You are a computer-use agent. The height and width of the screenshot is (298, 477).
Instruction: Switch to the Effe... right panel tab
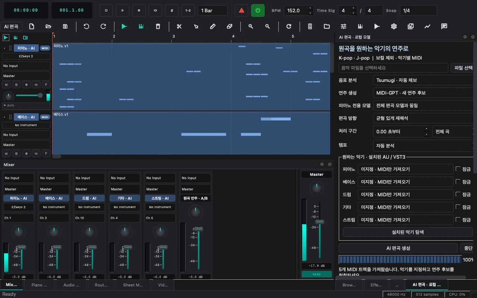coord(376,285)
